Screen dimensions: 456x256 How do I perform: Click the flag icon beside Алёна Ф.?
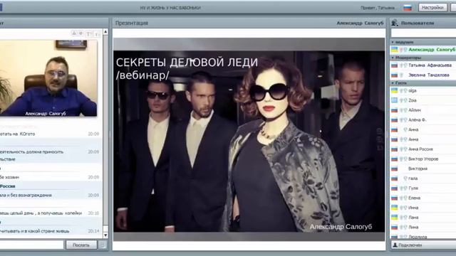[x=394, y=120]
